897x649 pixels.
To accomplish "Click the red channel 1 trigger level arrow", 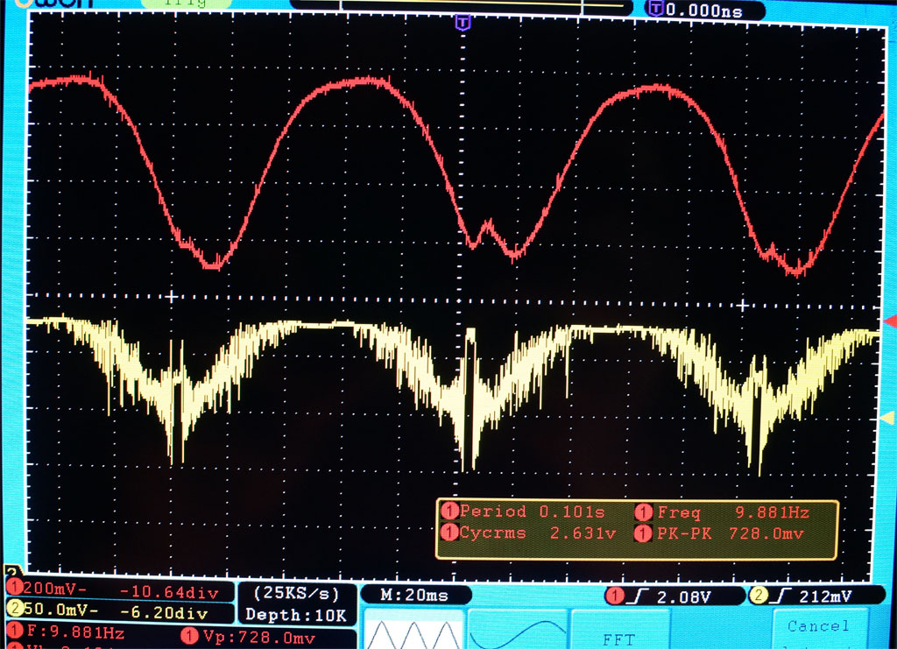I will pyautogui.click(x=890, y=322).
